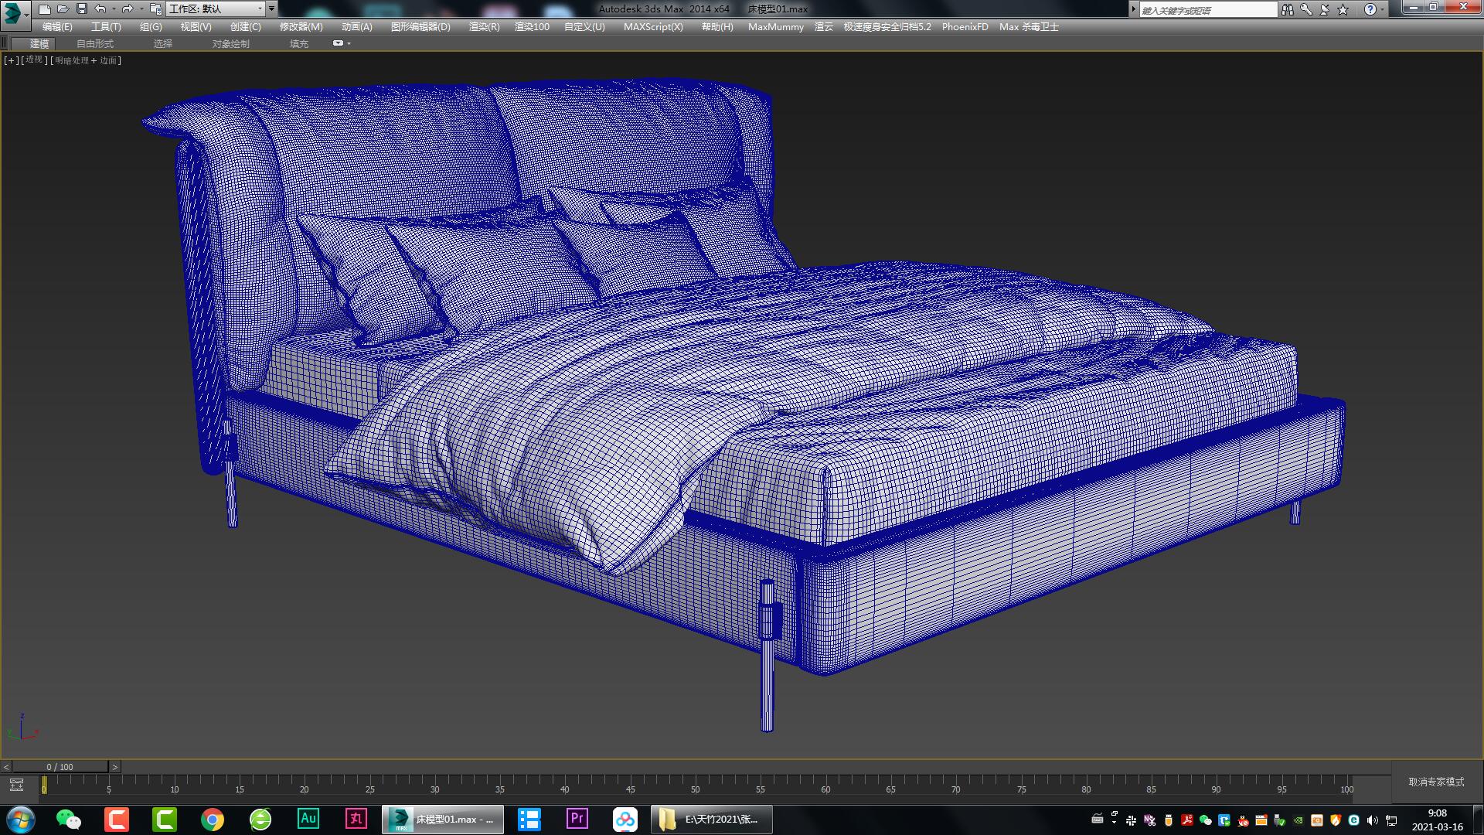Click the favorites star icon near search
The height and width of the screenshot is (835, 1484).
tap(1342, 9)
